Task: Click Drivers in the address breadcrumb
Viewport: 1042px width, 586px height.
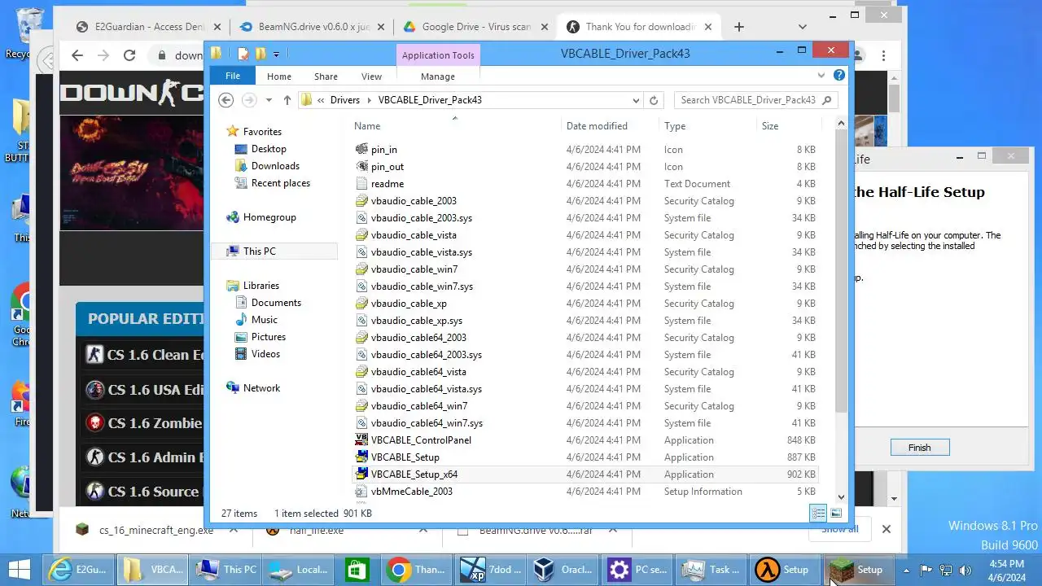Action: click(345, 100)
